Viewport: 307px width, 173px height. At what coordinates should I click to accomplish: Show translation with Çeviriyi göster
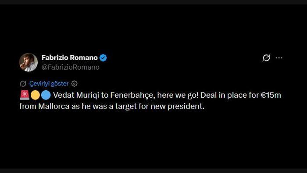pos(49,84)
